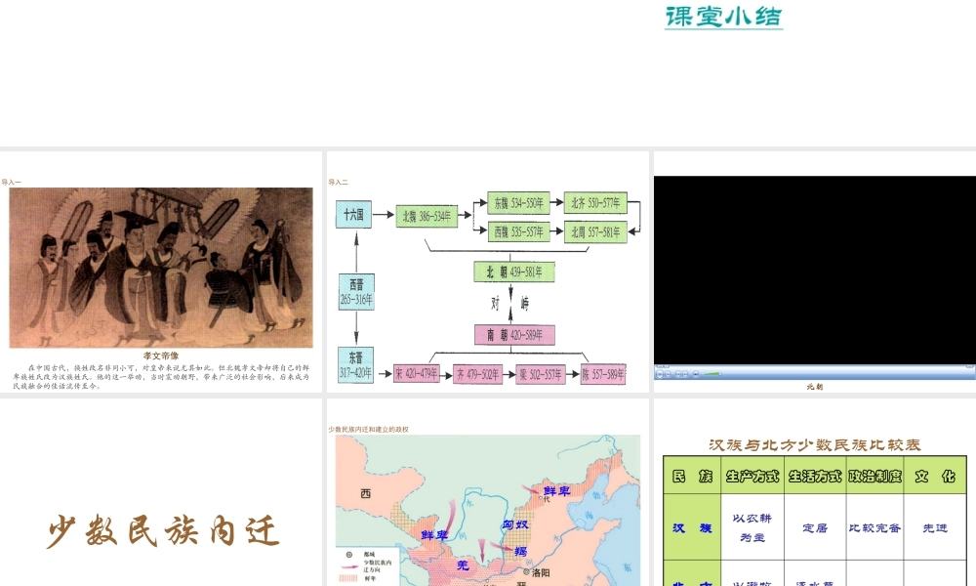Click the 少数民族内迁和建立的政权 map title
This screenshot has height=586, width=976.
pyautogui.click(x=369, y=429)
